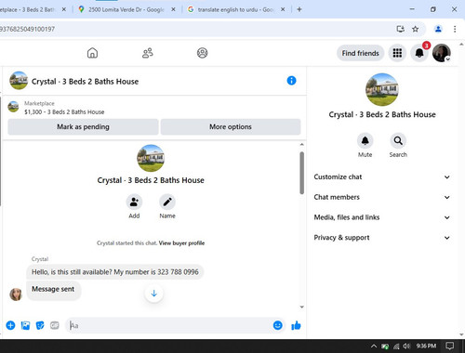The height and width of the screenshot is (353, 465).
Task: Open View buyer profile link
Action: click(181, 243)
